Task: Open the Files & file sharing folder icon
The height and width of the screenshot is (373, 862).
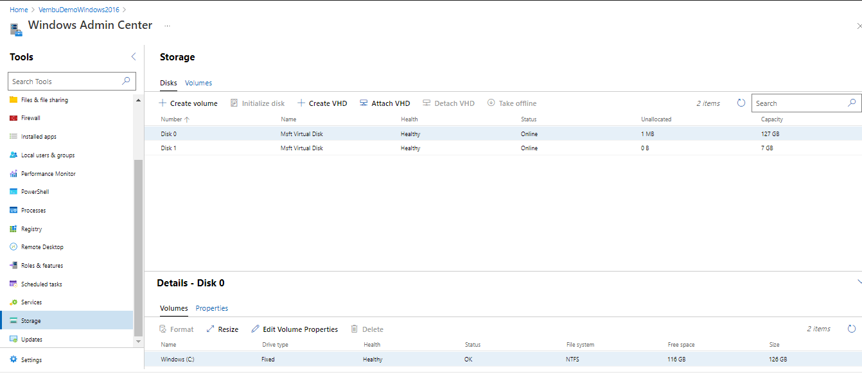Action: [13, 100]
